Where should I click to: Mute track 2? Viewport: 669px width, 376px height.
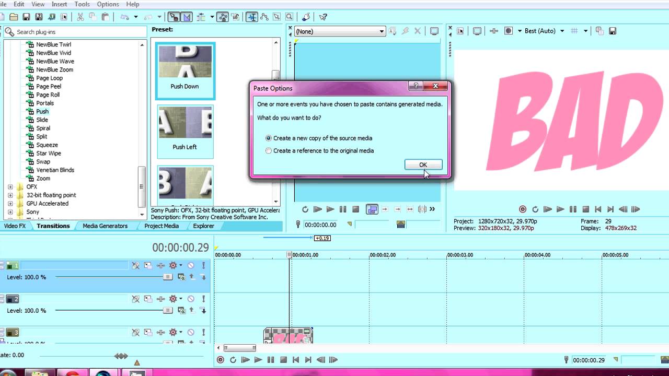pos(191,299)
